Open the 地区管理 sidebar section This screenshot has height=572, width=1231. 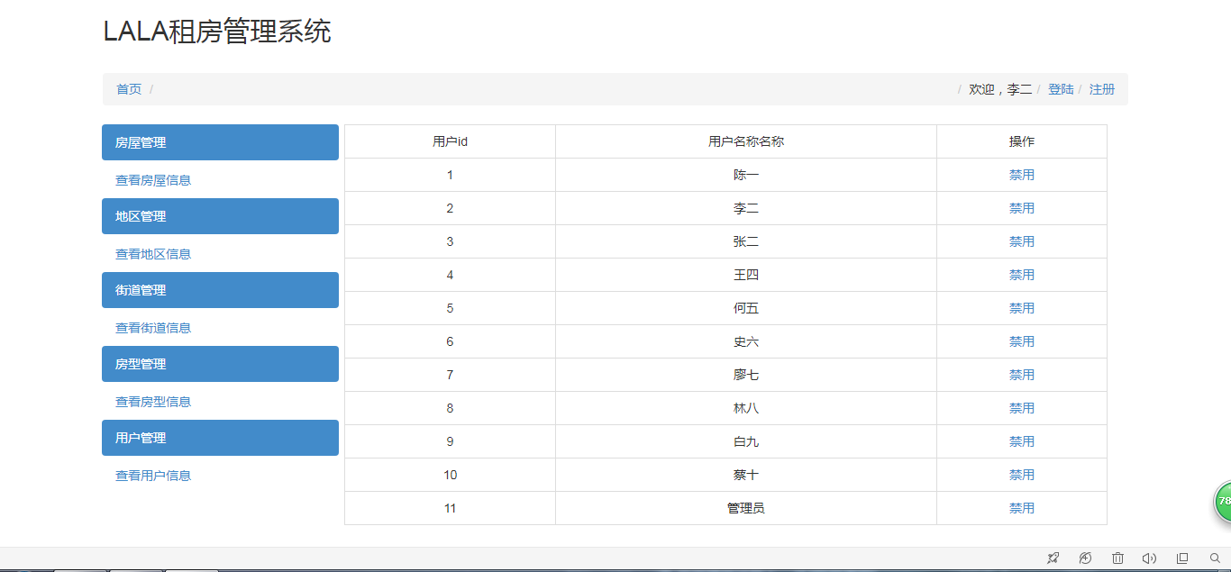pyautogui.click(x=220, y=216)
